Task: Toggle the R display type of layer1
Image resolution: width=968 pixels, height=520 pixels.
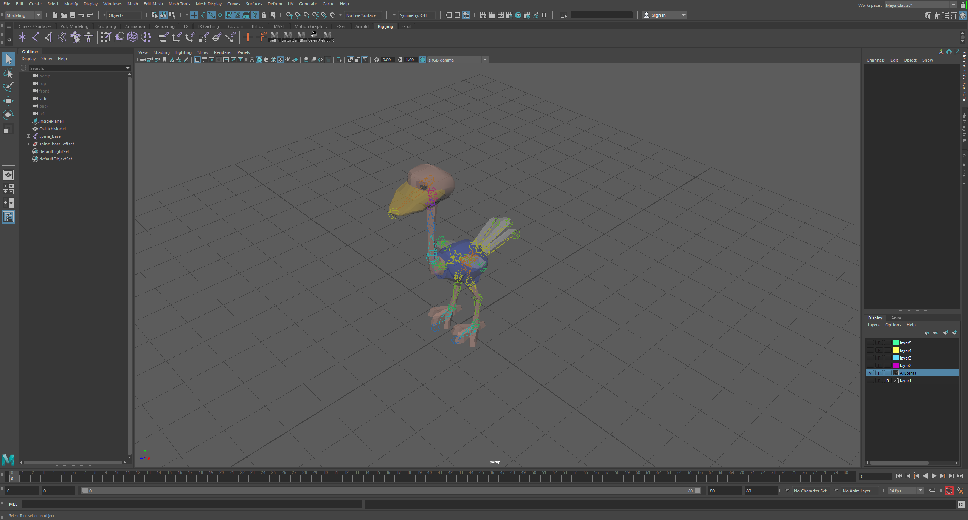Action: [x=887, y=380]
